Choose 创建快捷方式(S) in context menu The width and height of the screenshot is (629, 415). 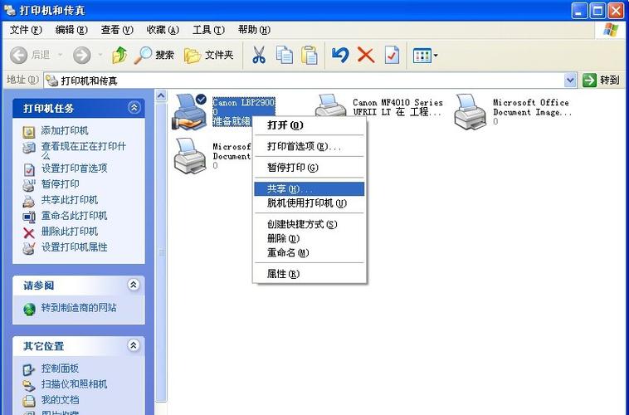point(310,224)
